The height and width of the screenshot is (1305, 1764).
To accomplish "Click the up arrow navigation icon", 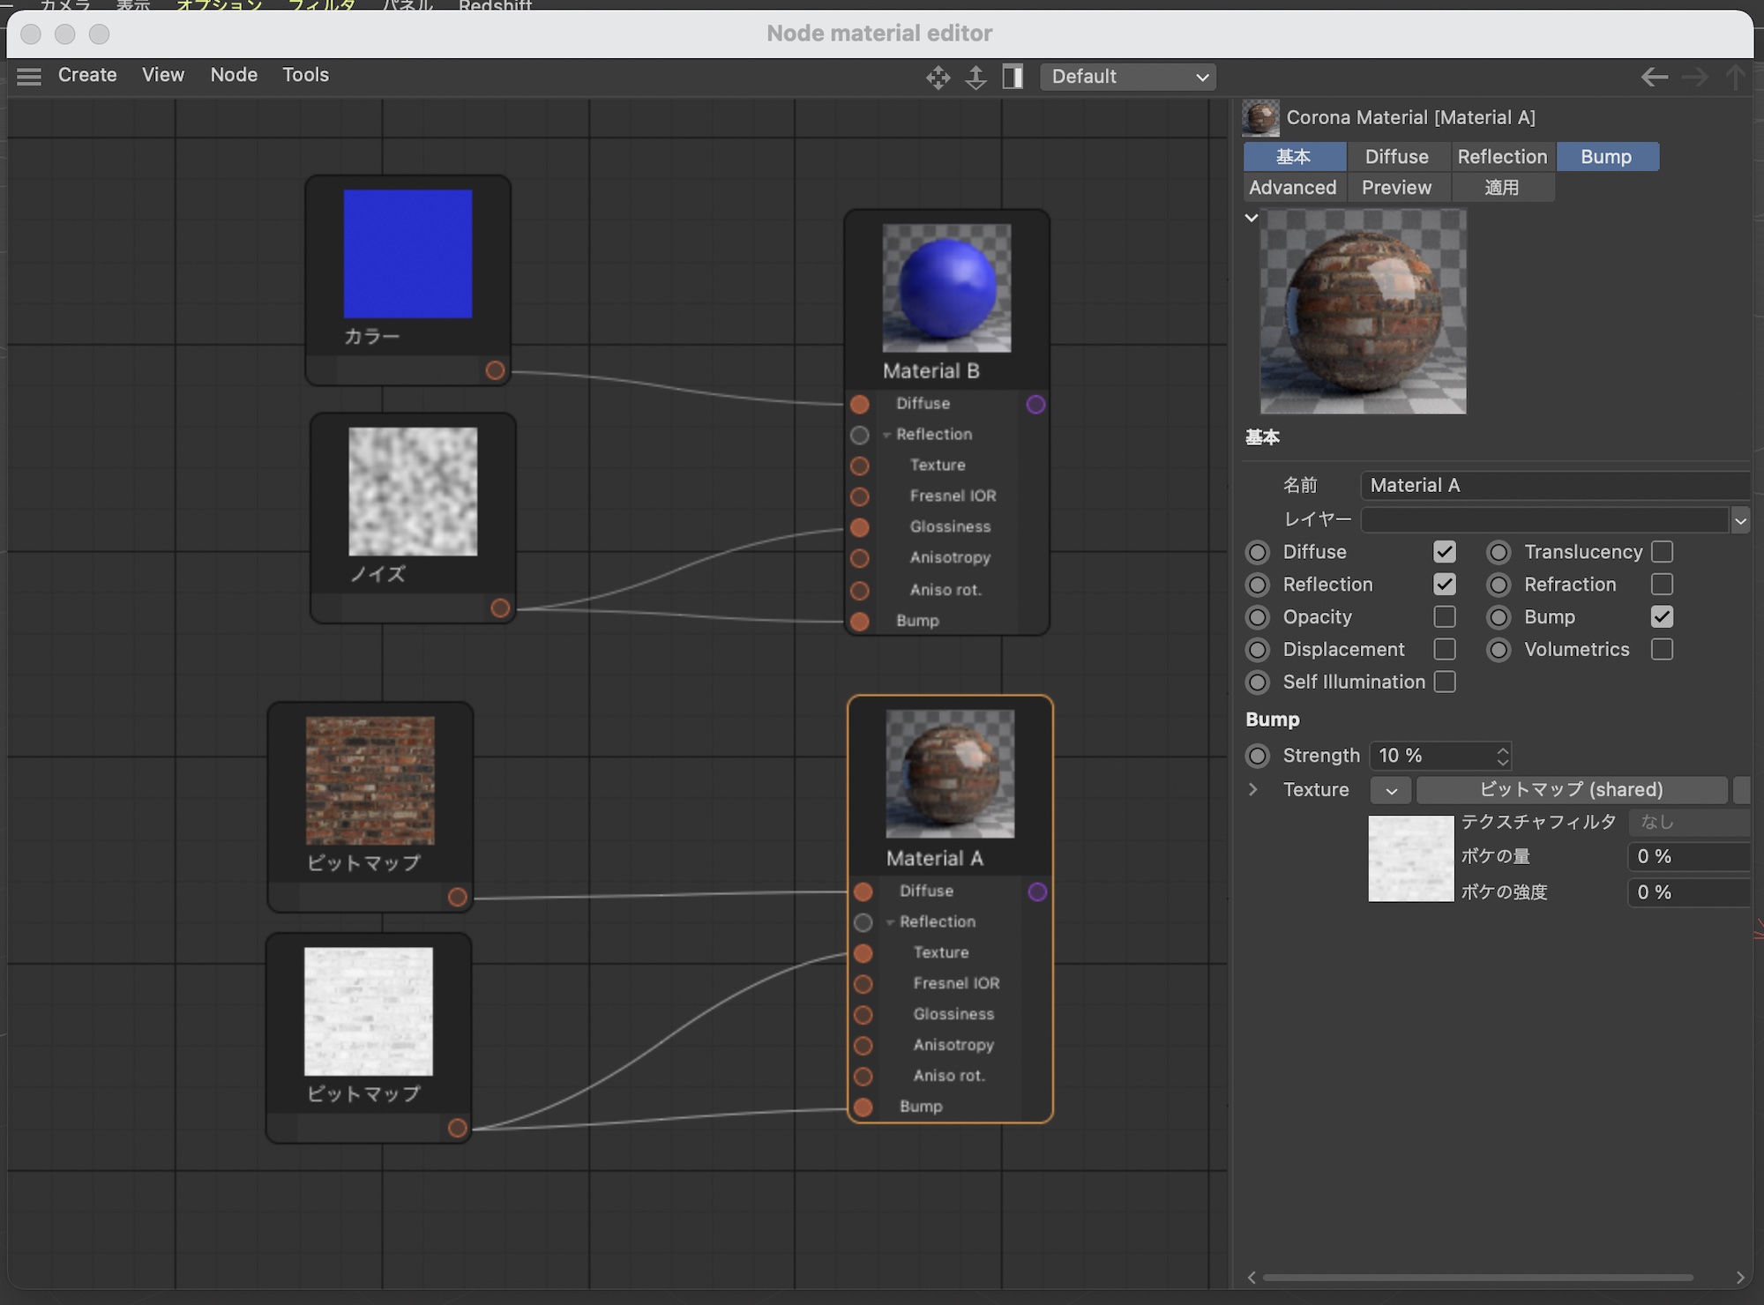I will coord(1735,78).
